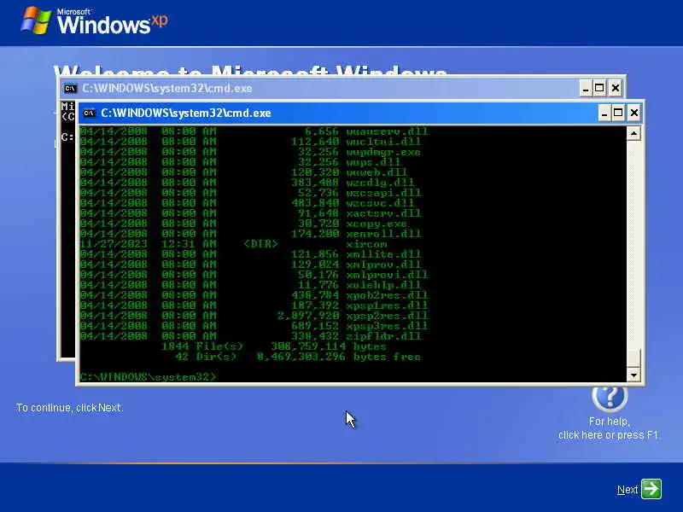Click the blue help question mark icon
Viewport: 683px width, 512px height.
[610, 397]
